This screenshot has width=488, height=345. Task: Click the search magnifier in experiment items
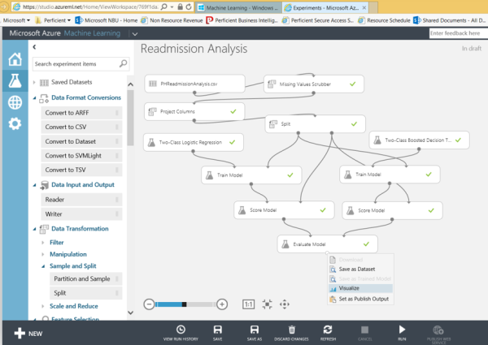[x=124, y=63]
